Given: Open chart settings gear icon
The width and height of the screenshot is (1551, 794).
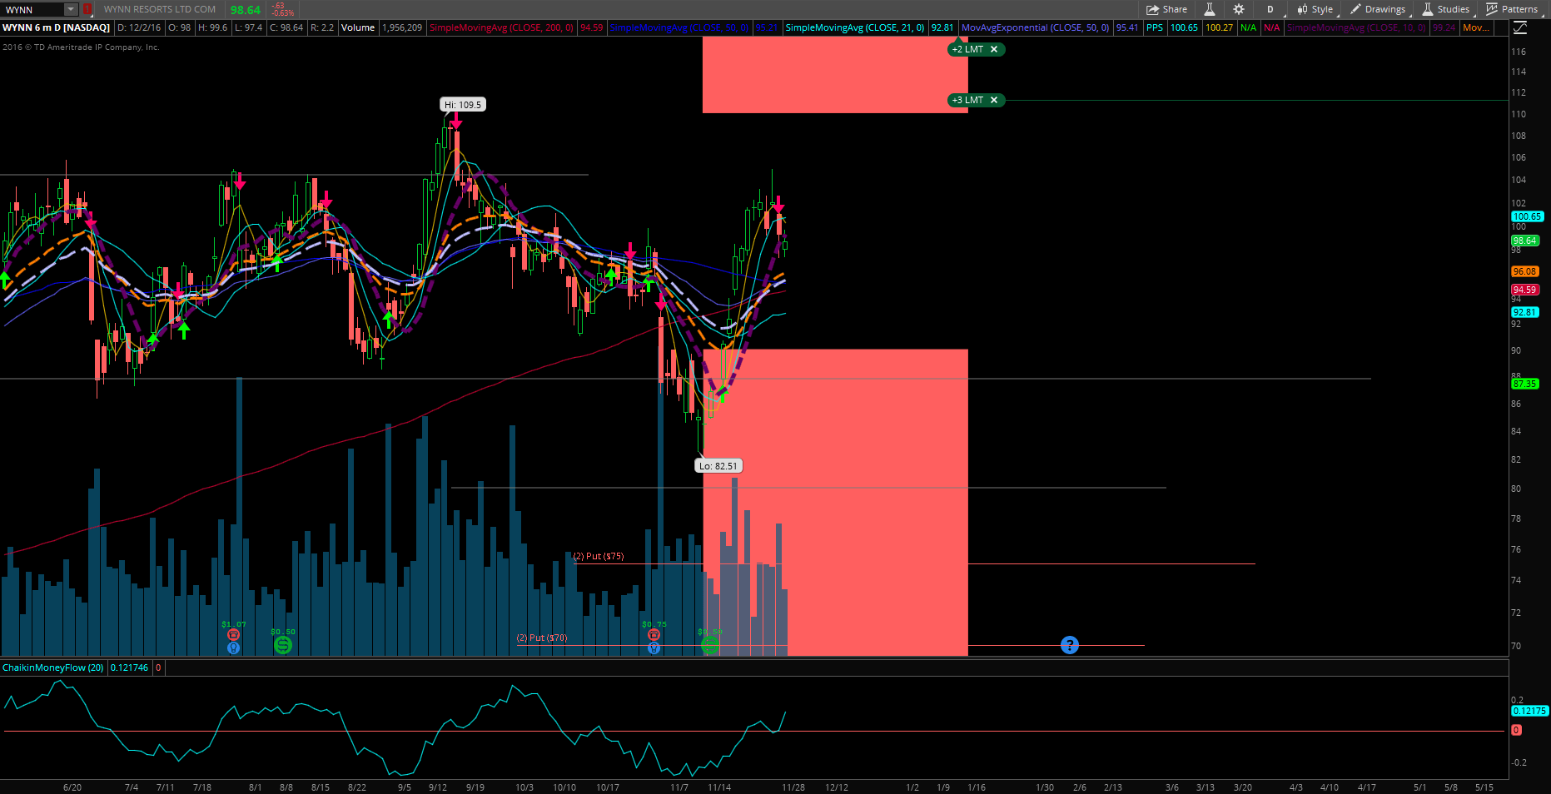Looking at the screenshot, I should coord(1239,9).
